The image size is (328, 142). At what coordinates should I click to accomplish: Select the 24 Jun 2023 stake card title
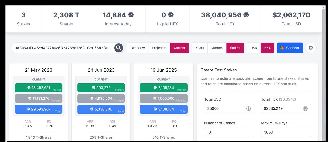tap(101, 70)
